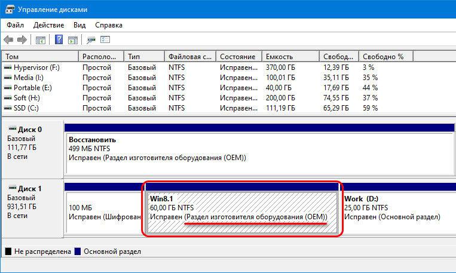Sort by the Состояние column header

pos(239,57)
